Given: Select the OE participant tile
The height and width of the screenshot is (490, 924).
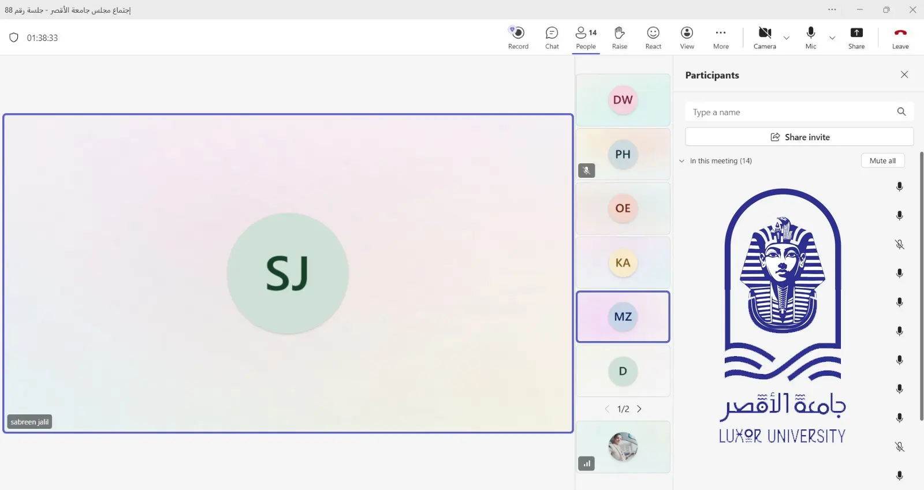Looking at the screenshot, I should coord(623,208).
